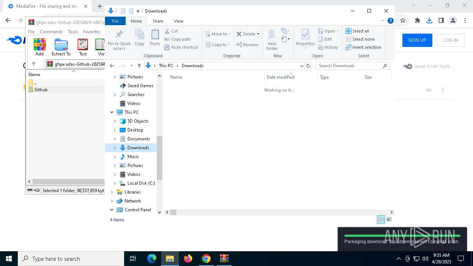Click the Firefox icon in taskbar

click(188, 259)
